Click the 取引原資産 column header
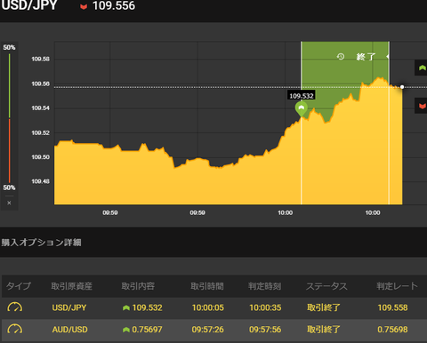This screenshot has height=343, width=427. [x=71, y=286]
